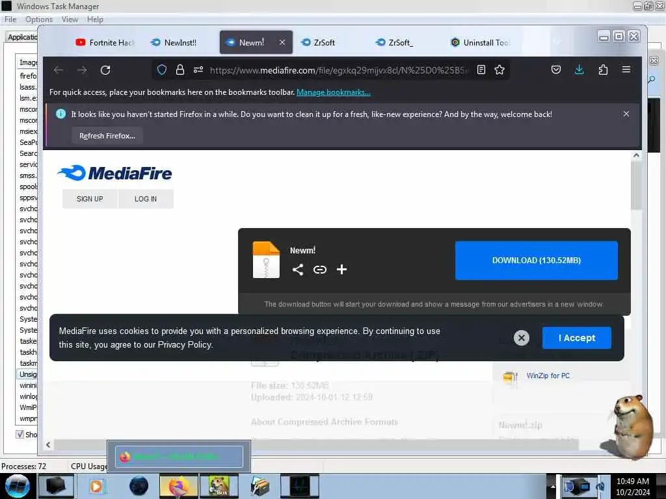666x499 pixels.
Task: Open site permissions icon in address bar
Action: click(198, 70)
